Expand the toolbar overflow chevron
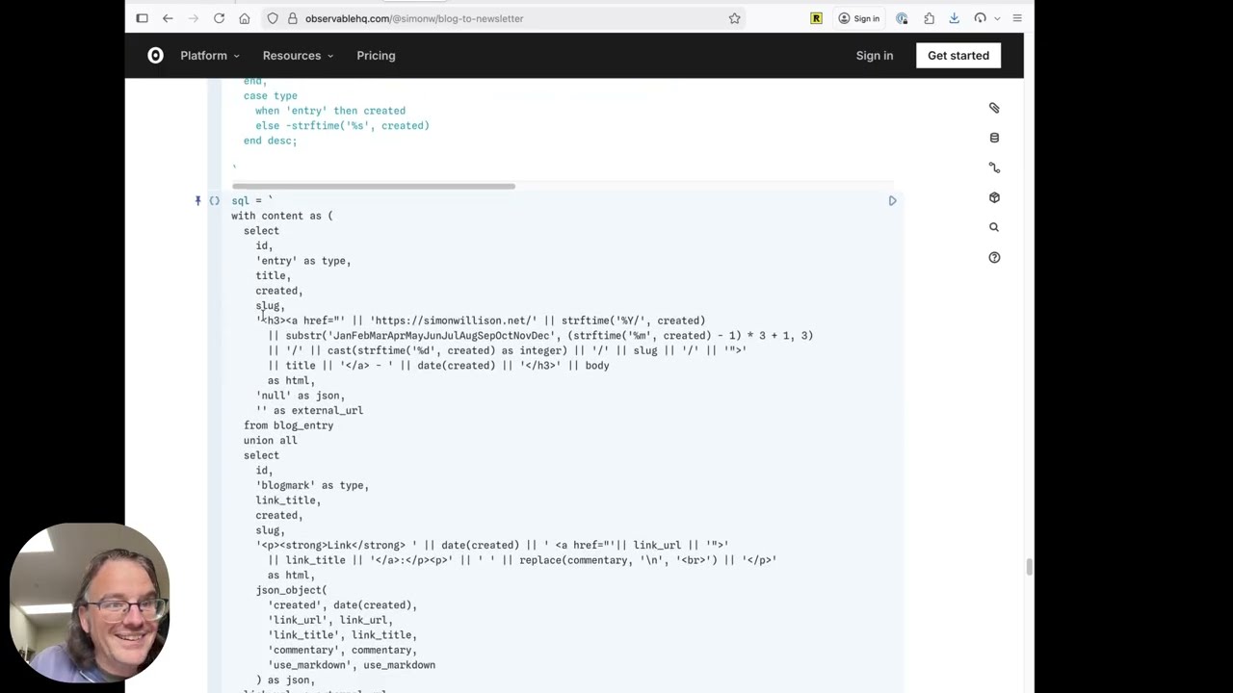 (x=997, y=18)
